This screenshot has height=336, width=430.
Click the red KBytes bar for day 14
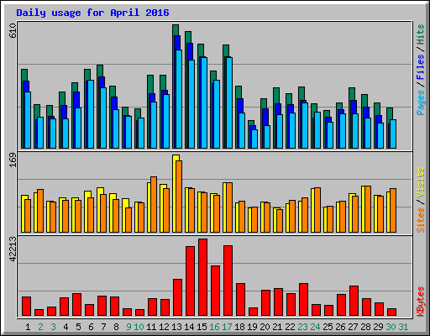pyautogui.click(x=190, y=281)
